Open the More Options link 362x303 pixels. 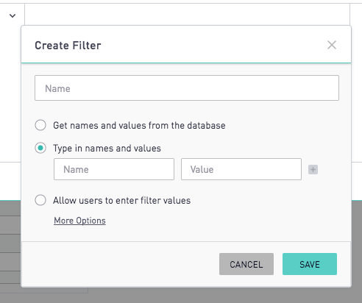point(79,221)
